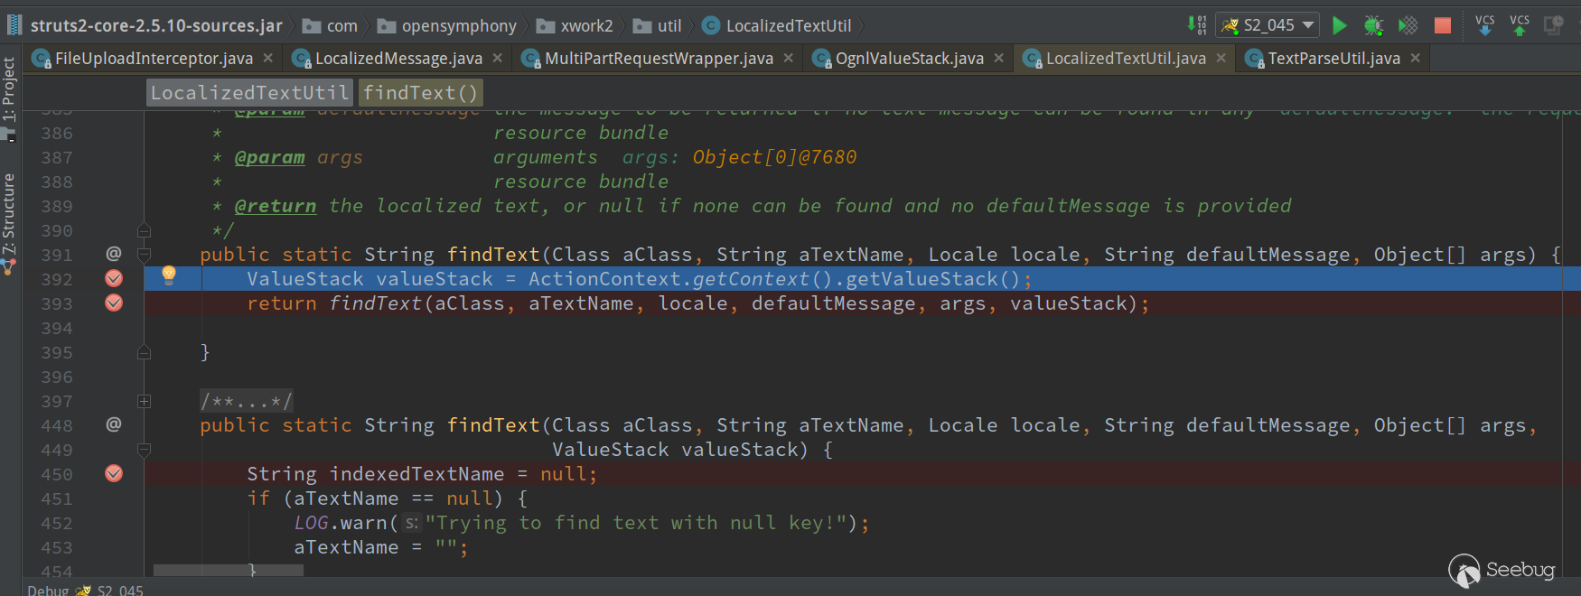1581x596 pixels.
Task: Click the @ gutter marker on line 391
Action: tap(114, 254)
